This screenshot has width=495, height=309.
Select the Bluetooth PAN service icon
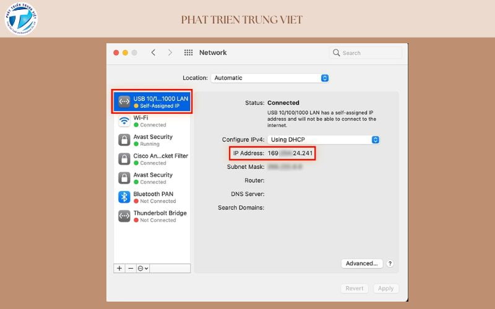point(124,197)
